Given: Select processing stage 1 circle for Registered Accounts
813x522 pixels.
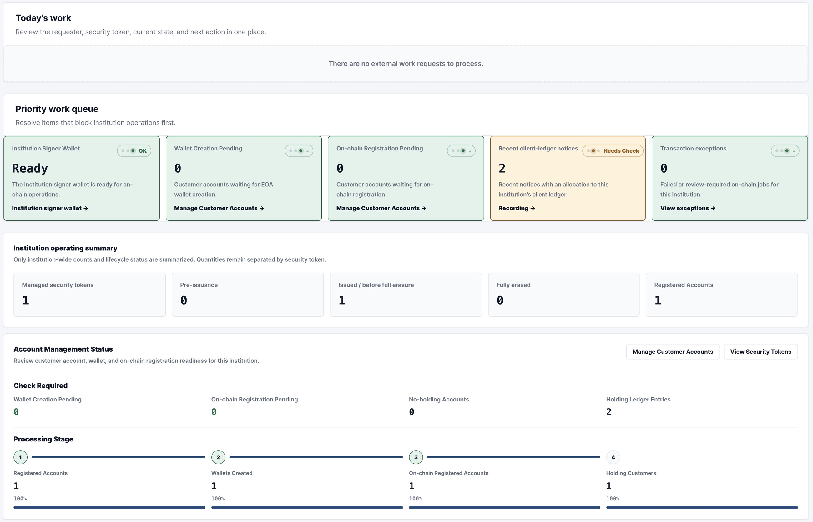Looking at the screenshot, I should click(x=20, y=457).
